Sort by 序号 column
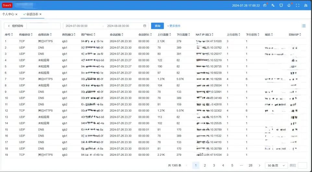 tap(12, 35)
